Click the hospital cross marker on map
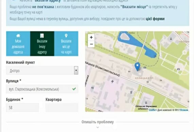 point(112,81)
